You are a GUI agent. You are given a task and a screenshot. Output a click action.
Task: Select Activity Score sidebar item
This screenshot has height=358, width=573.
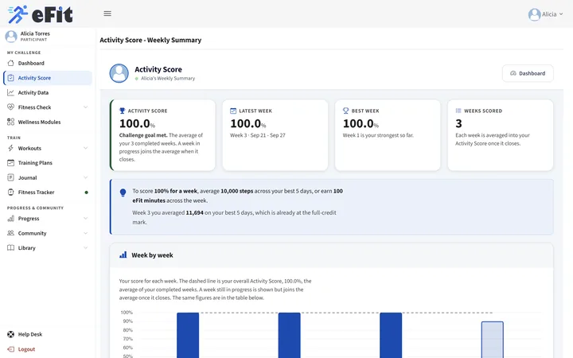48,78
